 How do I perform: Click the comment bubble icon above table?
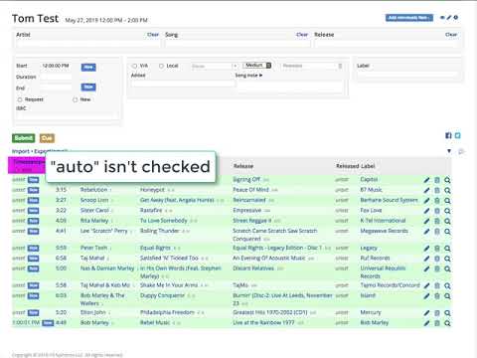coord(461,151)
